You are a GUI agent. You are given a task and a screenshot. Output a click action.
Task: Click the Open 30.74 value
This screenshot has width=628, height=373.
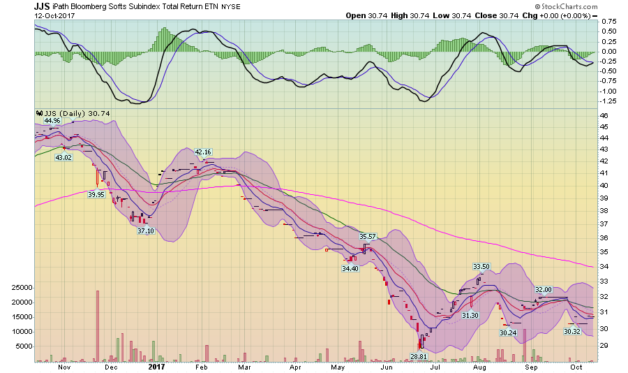366,15
